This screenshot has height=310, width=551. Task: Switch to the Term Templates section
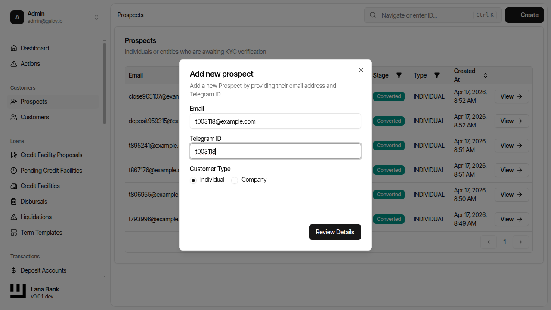click(14, 232)
